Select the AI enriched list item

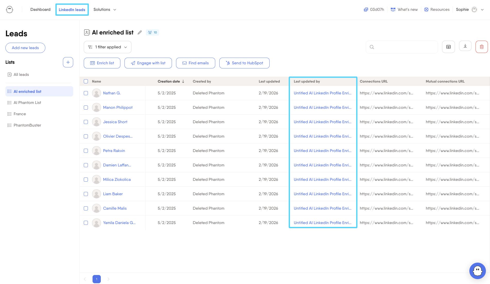[x=39, y=91]
